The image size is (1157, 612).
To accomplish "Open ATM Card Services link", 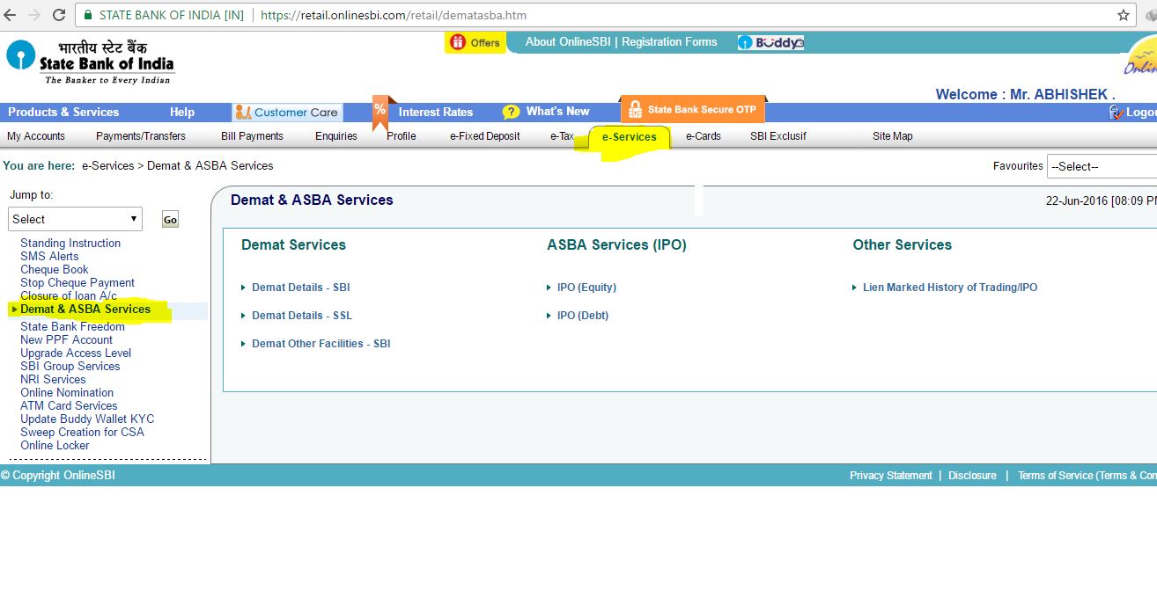I will [69, 406].
